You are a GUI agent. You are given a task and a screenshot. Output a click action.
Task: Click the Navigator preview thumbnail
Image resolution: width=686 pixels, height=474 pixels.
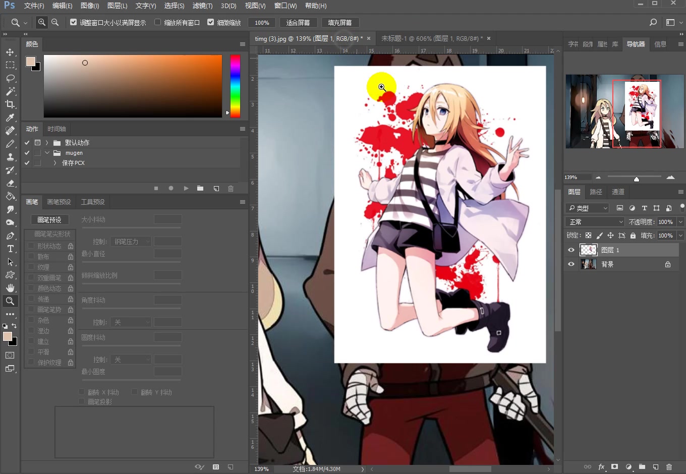click(x=624, y=111)
